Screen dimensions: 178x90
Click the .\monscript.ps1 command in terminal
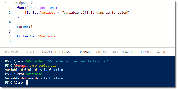click(43, 66)
